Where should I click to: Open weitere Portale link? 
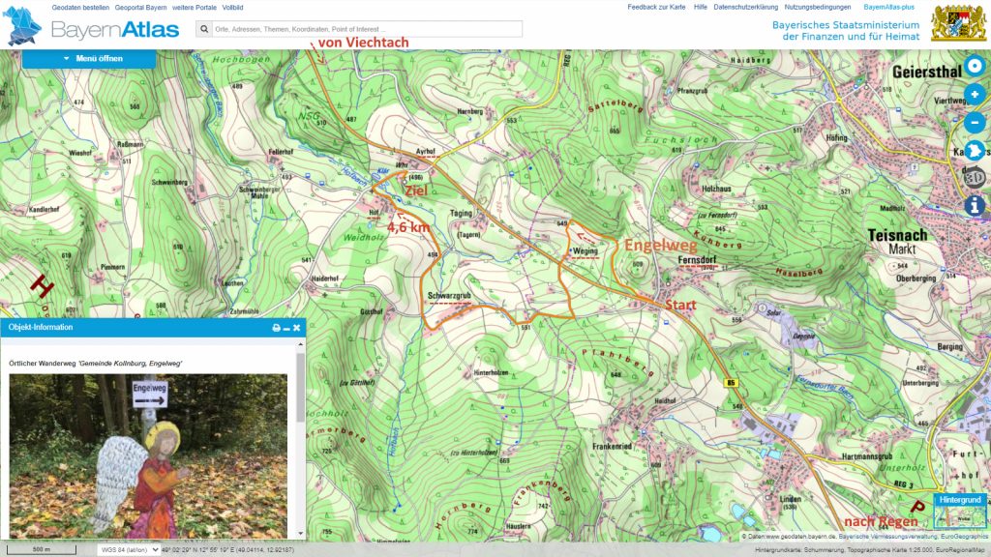(194, 8)
